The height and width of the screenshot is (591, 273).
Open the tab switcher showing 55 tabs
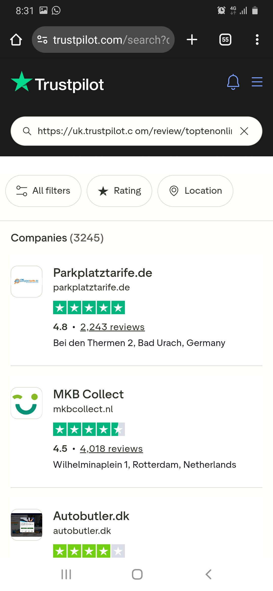click(225, 40)
